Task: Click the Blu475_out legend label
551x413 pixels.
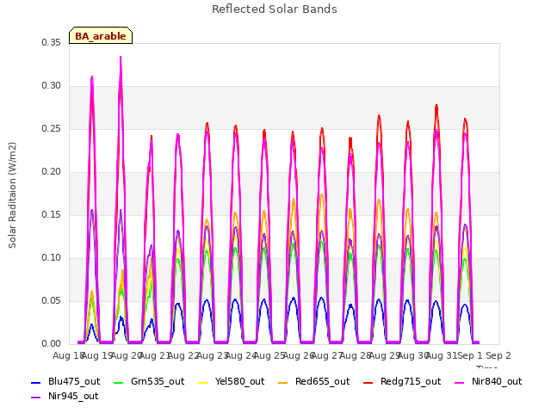Action: click(x=74, y=381)
